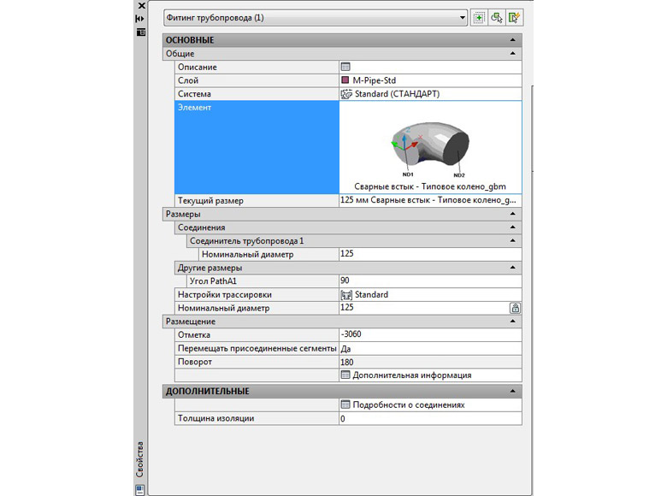Viewport: 667px width, 496px height.
Task: Select the Поворот row label
Action: 257,362
